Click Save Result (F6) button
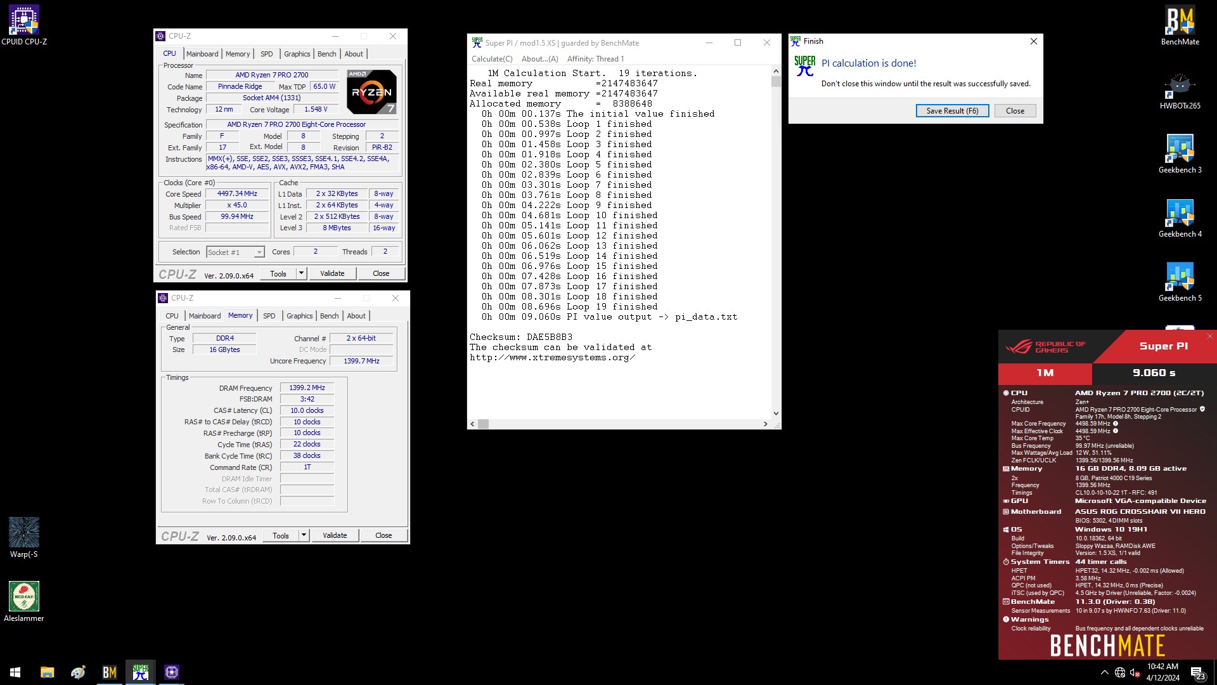Image resolution: width=1217 pixels, height=685 pixels. pyautogui.click(x=952, y=111)
